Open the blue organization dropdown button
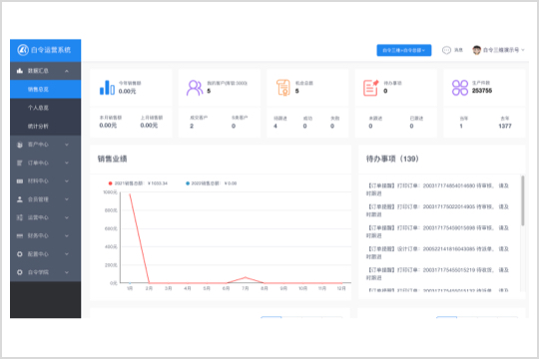Image resolution: width=539 pixels, height=359 pixels. coord(404,50)
